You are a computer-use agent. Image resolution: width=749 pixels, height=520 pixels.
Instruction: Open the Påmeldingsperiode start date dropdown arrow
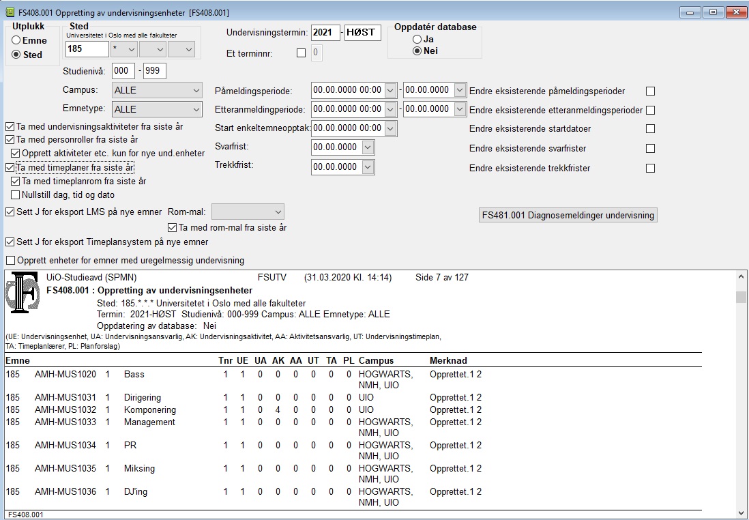[x=390, y=90]
